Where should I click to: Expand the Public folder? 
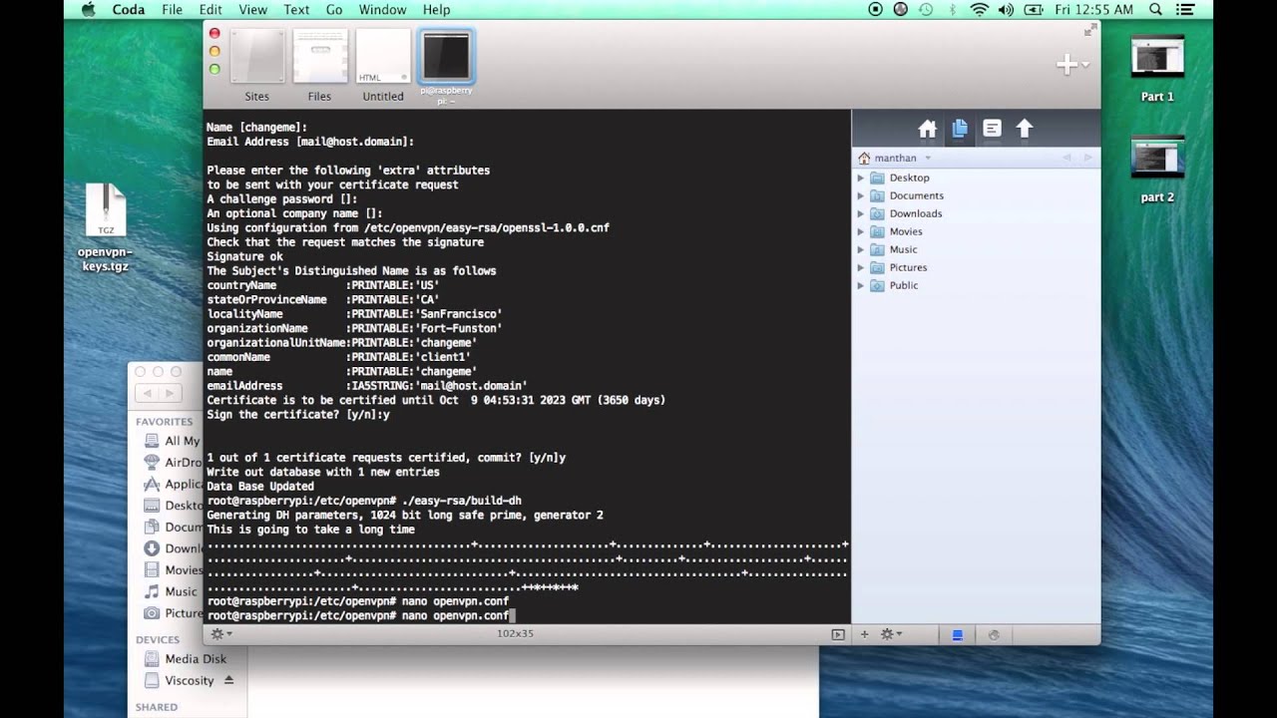click(861, 285)
